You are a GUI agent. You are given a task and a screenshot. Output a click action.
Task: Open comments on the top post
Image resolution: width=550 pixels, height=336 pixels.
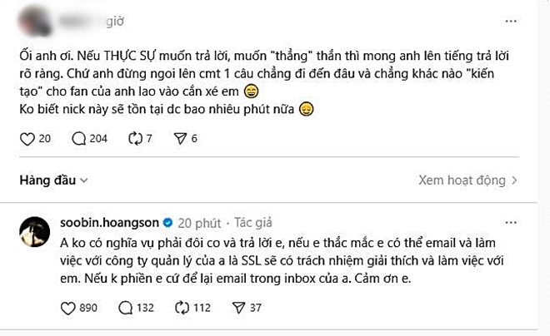78,138
